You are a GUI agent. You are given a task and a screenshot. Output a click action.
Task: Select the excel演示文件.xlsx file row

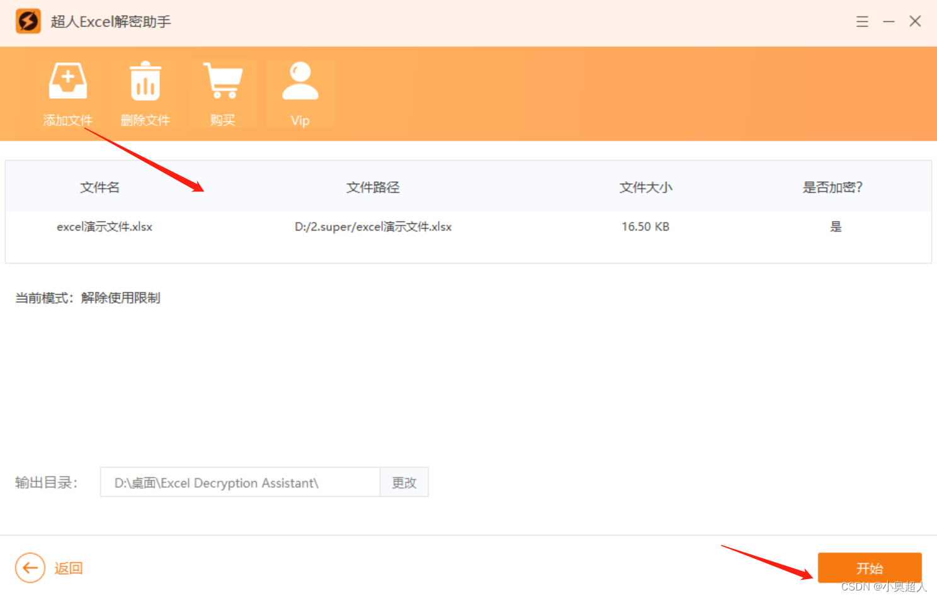point(105,227)
